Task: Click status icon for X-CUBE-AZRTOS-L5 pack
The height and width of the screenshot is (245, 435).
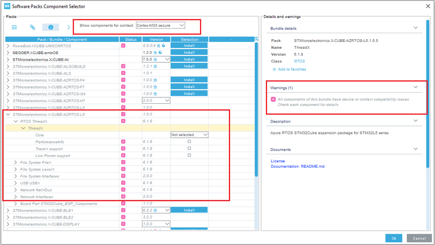Action: pyautogui.click(x=123, y=114)
